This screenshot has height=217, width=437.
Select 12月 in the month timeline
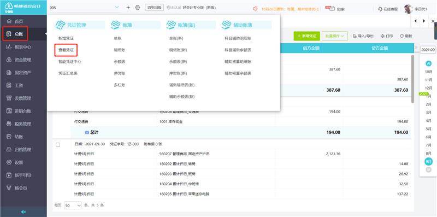coord(429,88)
